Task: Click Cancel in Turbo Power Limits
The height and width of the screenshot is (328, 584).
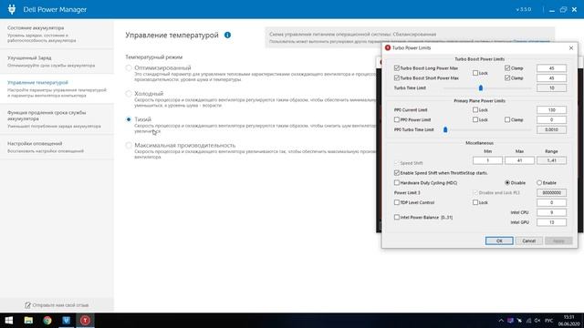Action: pos(529,241)
